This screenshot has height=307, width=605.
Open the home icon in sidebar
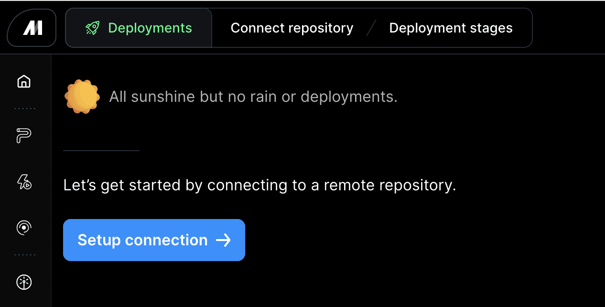[x=24, y=82]
